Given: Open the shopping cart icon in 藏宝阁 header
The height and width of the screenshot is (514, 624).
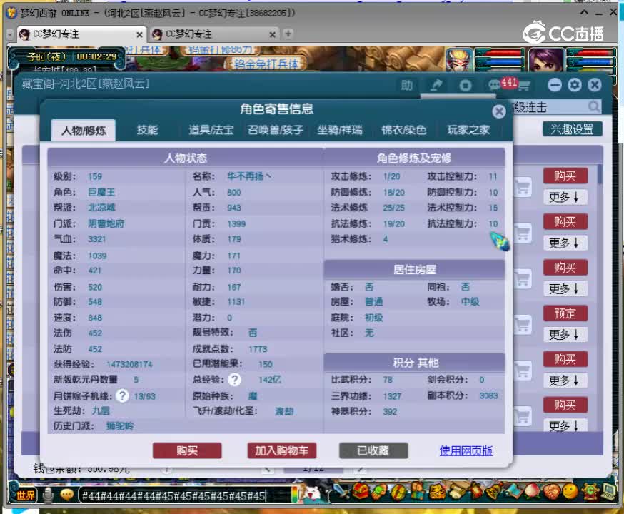Looking at the screenshot, I should pos(523,85).
